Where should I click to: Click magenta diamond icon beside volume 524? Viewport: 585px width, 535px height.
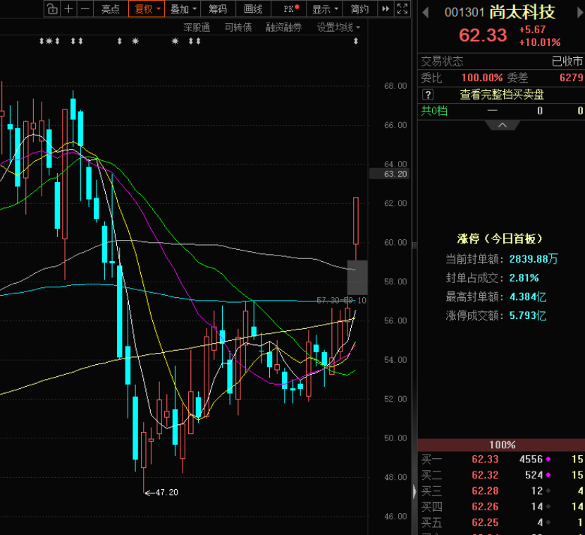(x=548, y=475)
